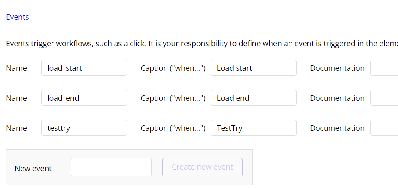Click the 'New event' label
398x188 pixels.
[33, 168]
